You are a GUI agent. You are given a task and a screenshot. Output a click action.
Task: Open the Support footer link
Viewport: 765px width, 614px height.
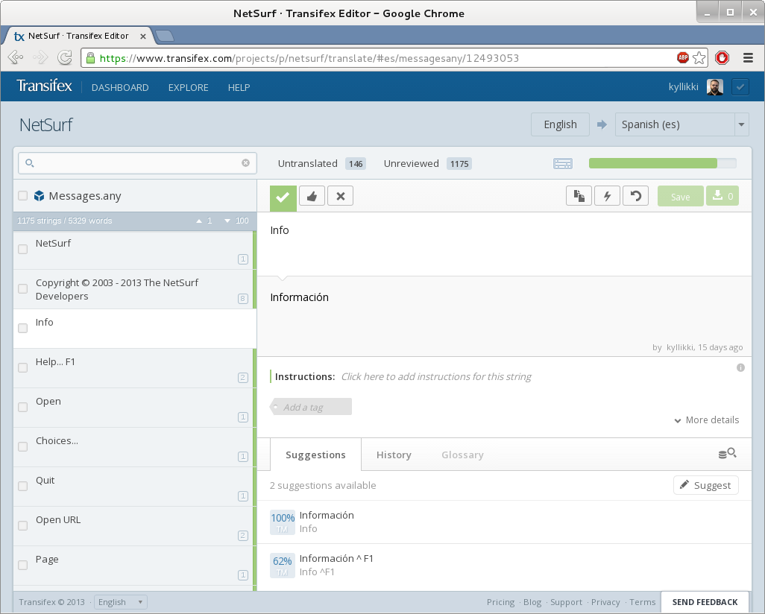pos(566,602)
